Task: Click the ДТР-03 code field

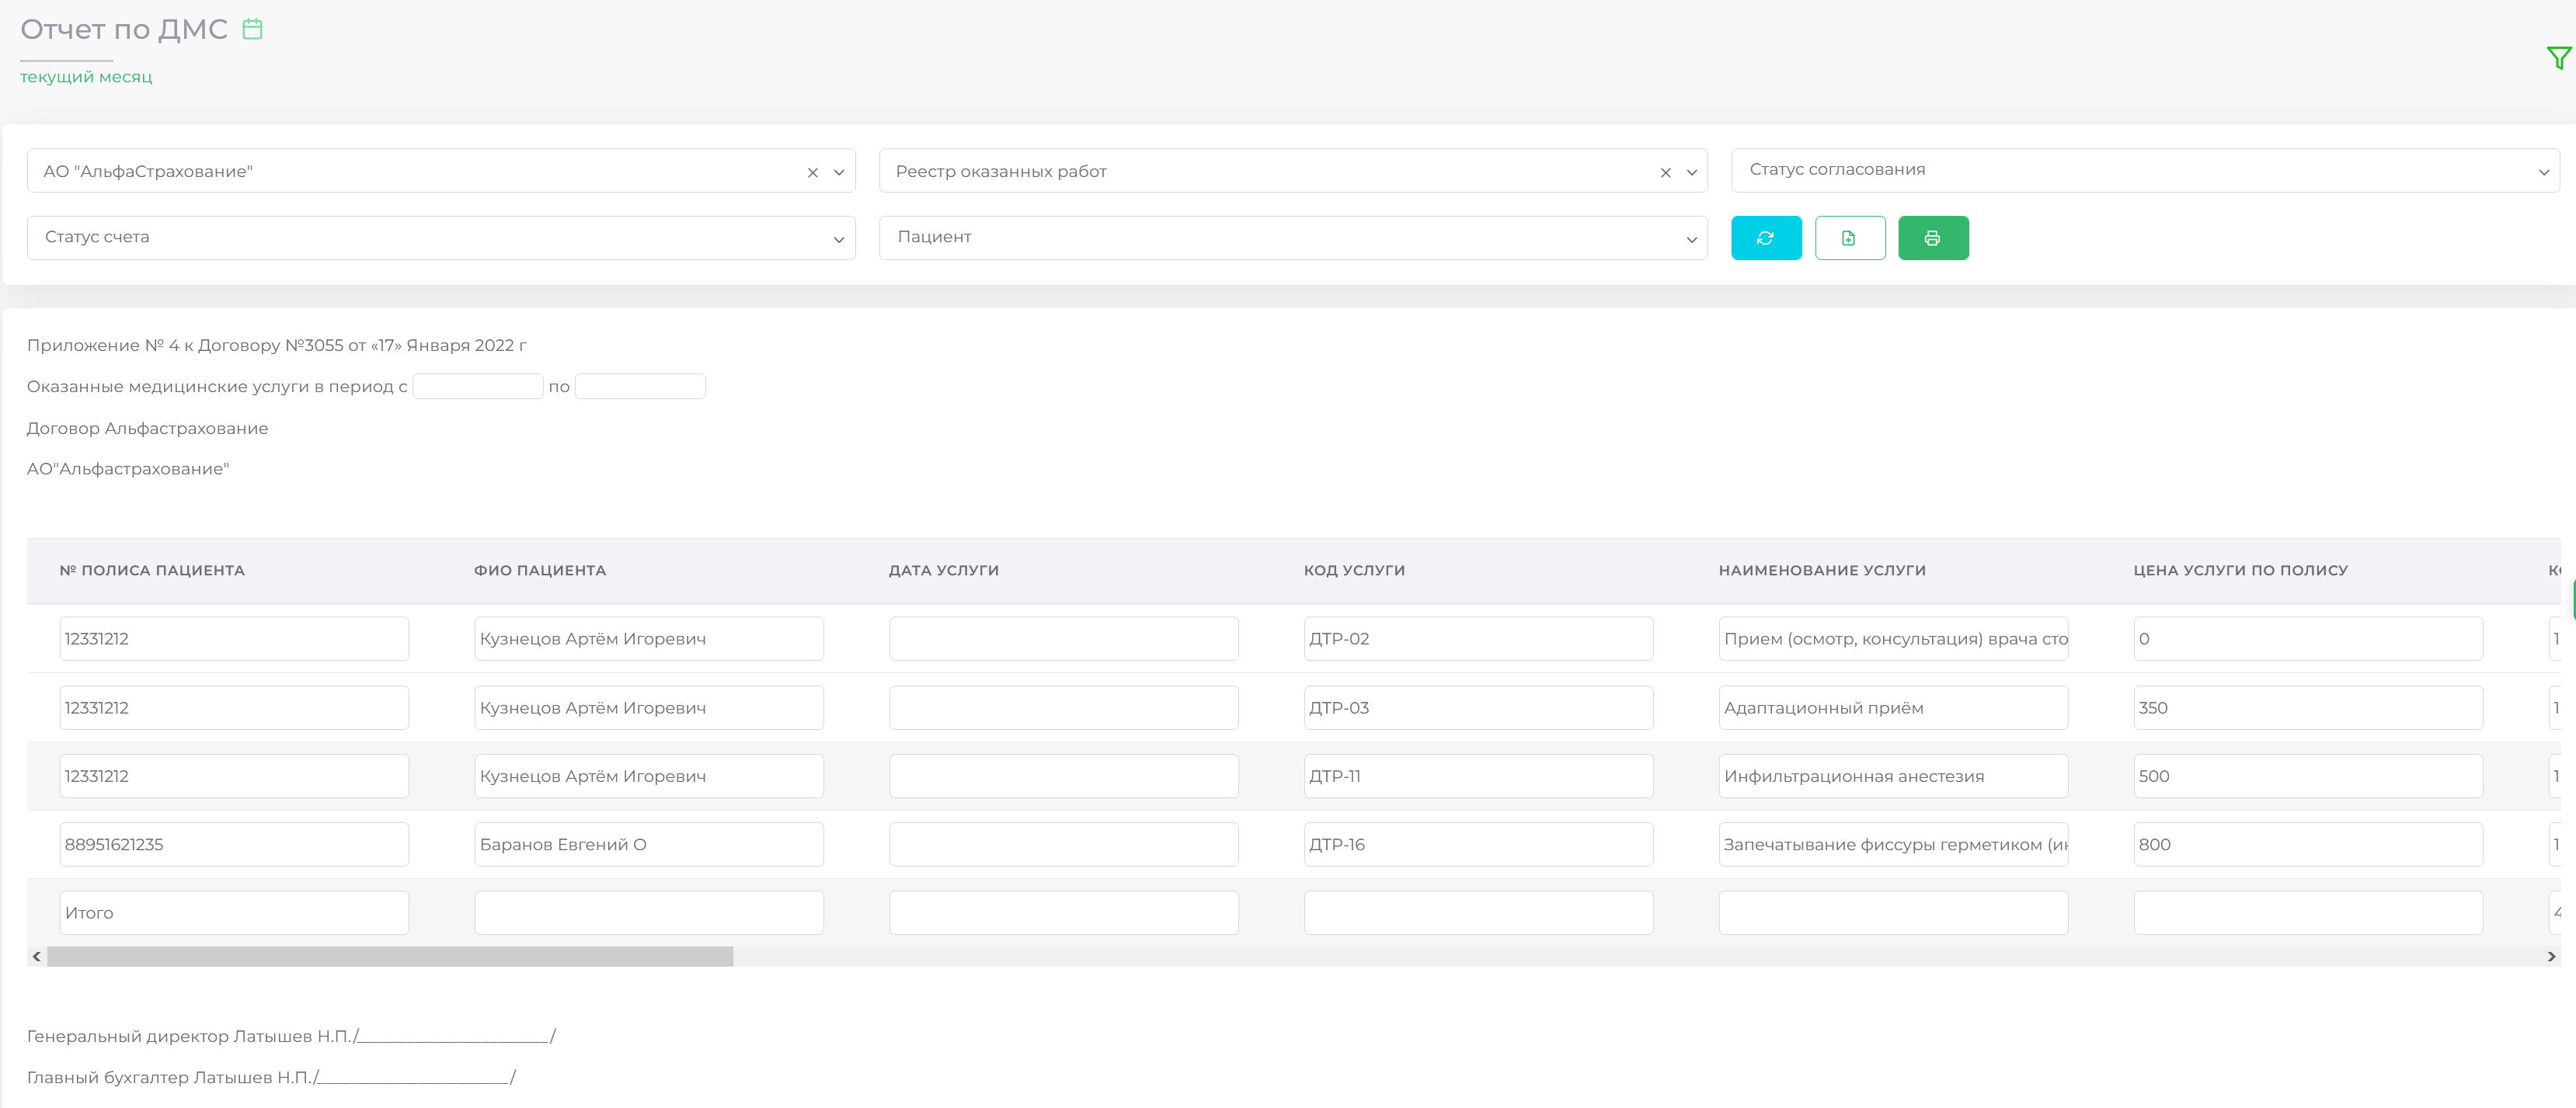Action: (x=1479, y=707)
